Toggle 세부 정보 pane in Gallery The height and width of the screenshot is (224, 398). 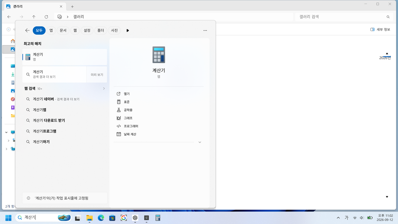pyautogui.click(x=380, y=30)
